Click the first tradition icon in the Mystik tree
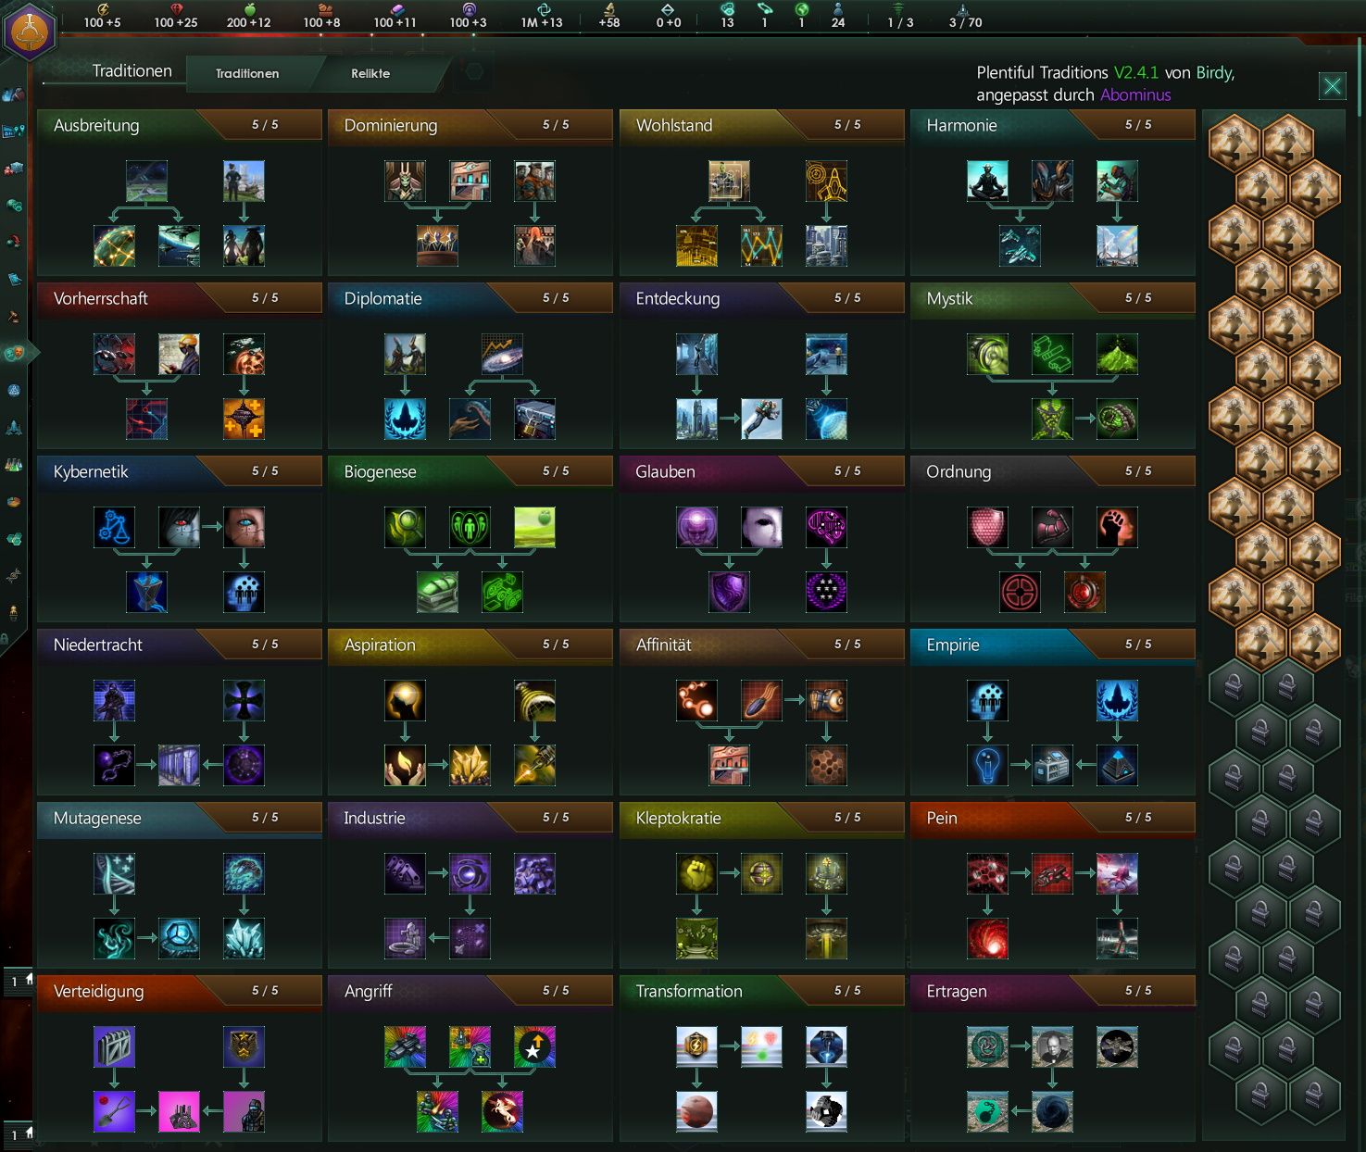This screenshot has width=1366, height=1152. [987, 355]
